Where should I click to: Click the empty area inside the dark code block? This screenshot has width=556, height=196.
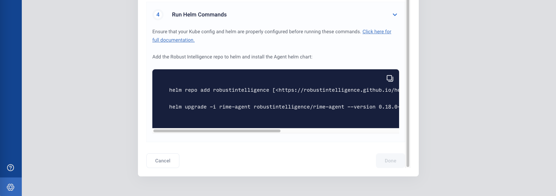pos(276,119)
